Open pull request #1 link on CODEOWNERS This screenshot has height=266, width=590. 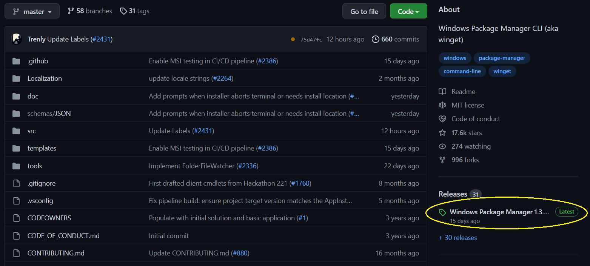pos(302,218)
